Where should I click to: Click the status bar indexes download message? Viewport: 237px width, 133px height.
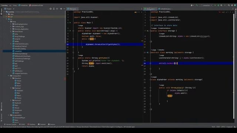click(x=69, y=127)
